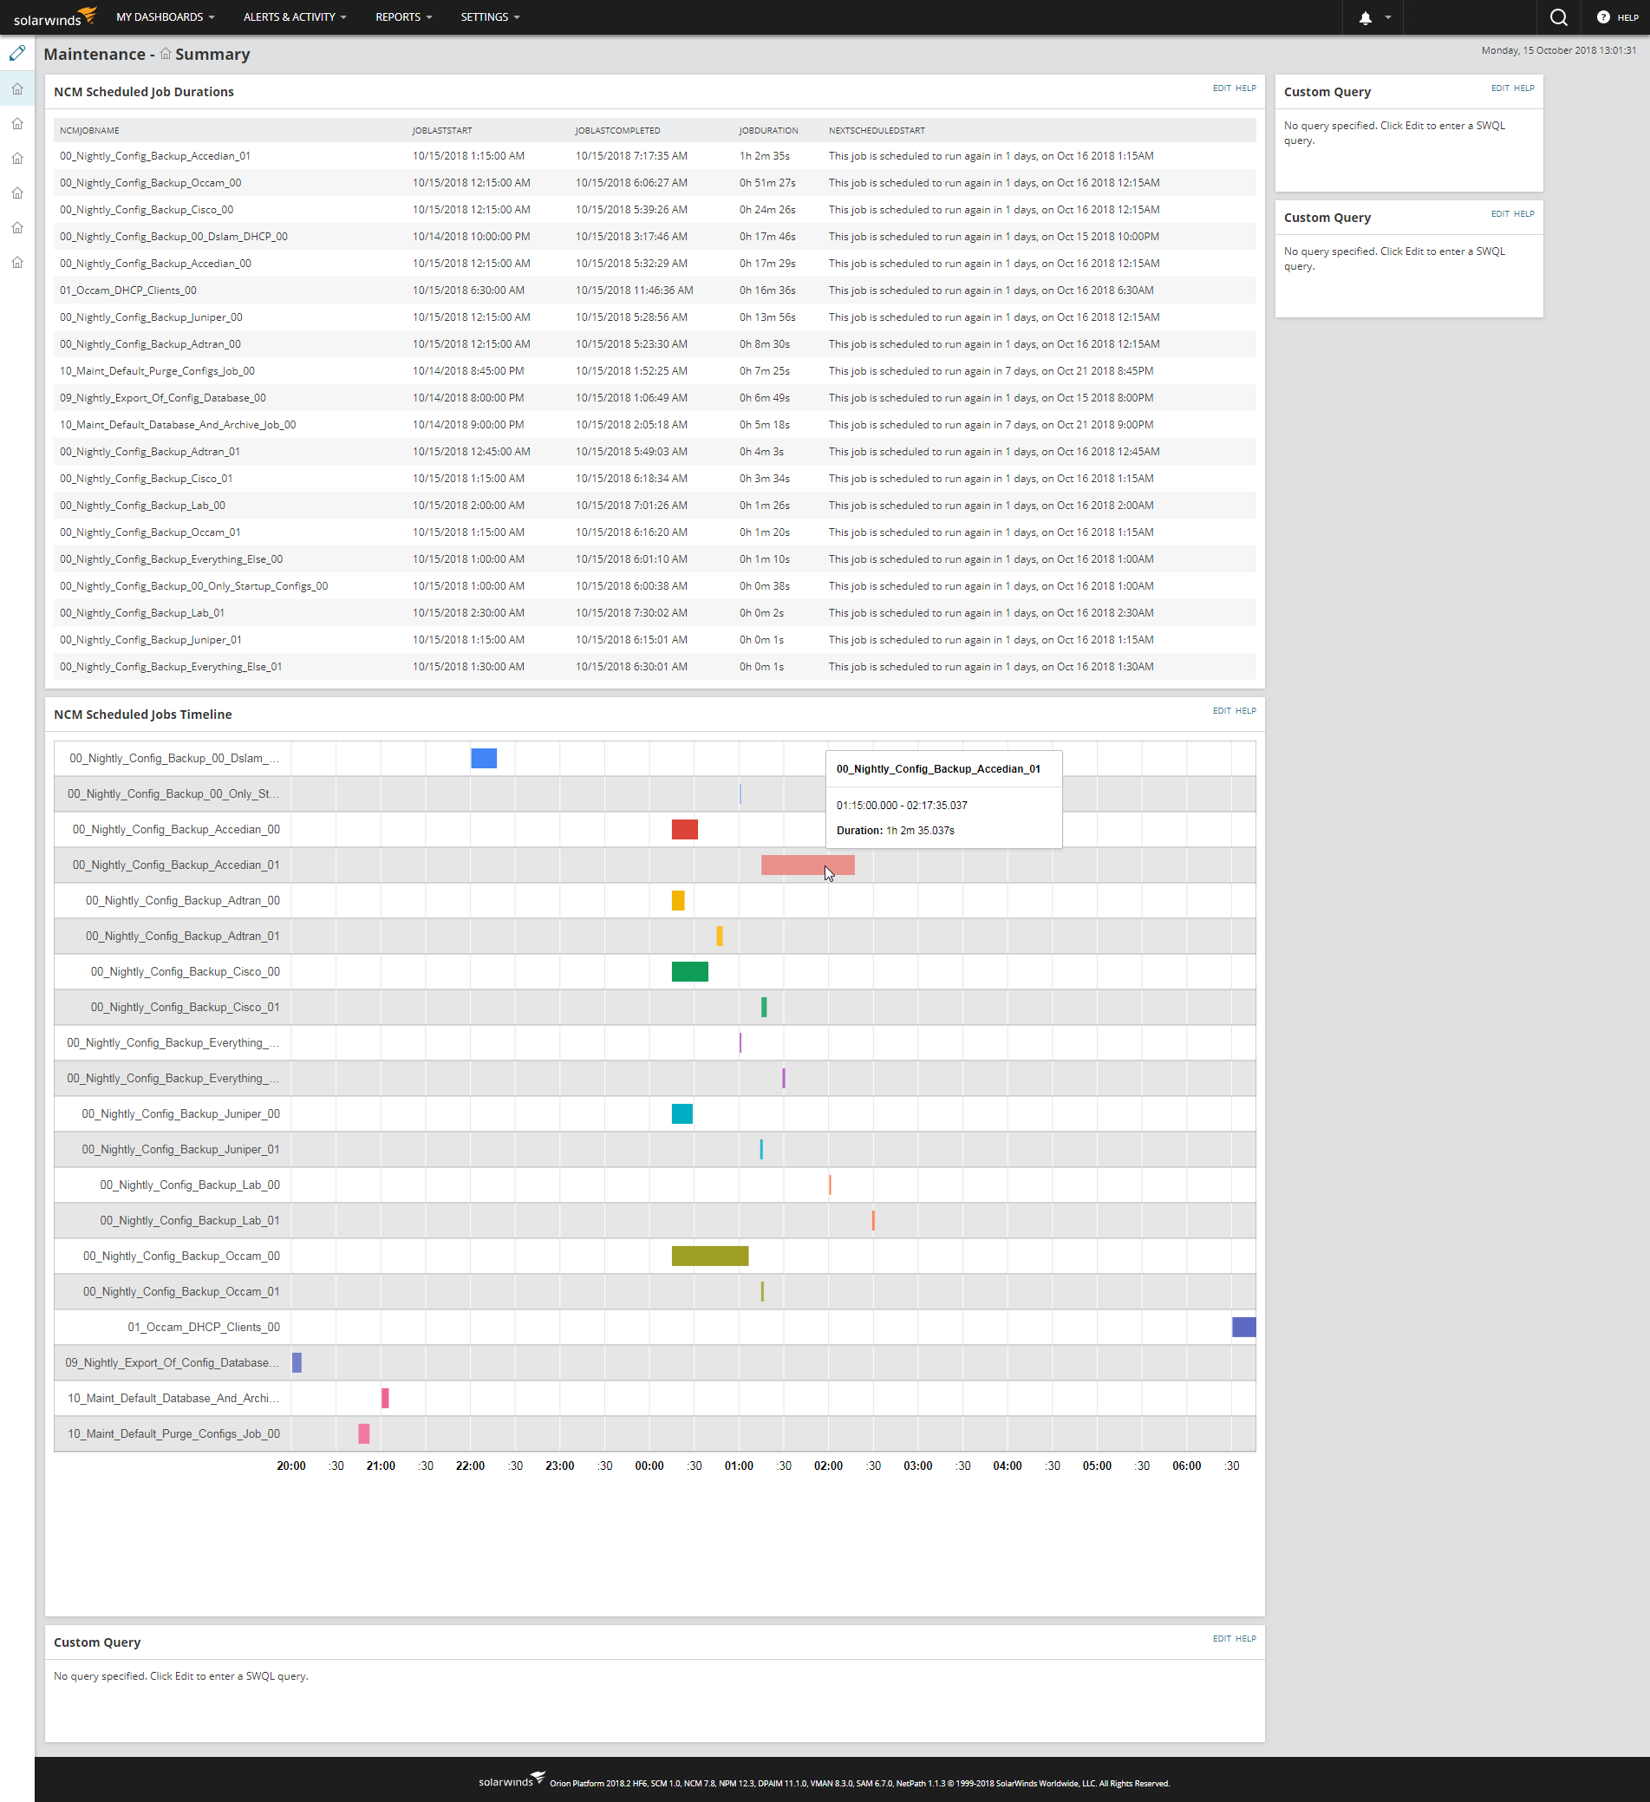
Task: Click the JOBLASTCOMPLETED column header
Action: [618, 130]
